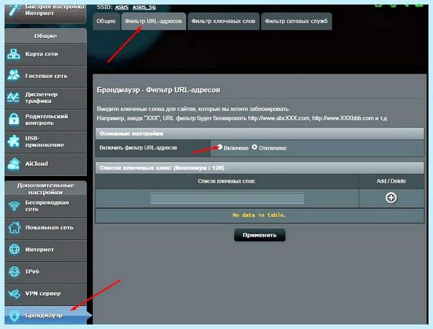Open Карта сети menu item
Image resolution: width=433 pixels, height=329 pixels.
coord(45,54)
